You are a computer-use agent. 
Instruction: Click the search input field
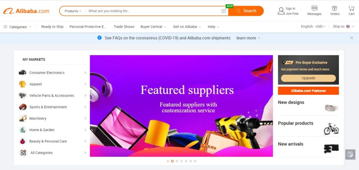tap(154, 11)
